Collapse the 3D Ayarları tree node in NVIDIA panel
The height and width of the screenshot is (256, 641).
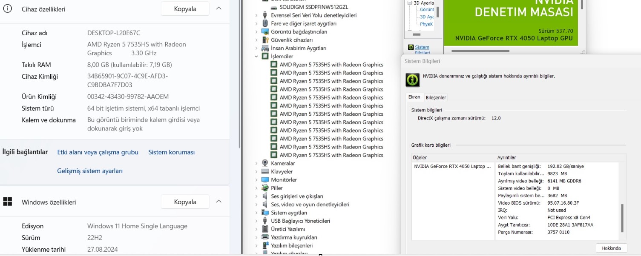pos(410,3)
